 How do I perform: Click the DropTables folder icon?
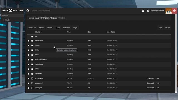coord(32,41)
